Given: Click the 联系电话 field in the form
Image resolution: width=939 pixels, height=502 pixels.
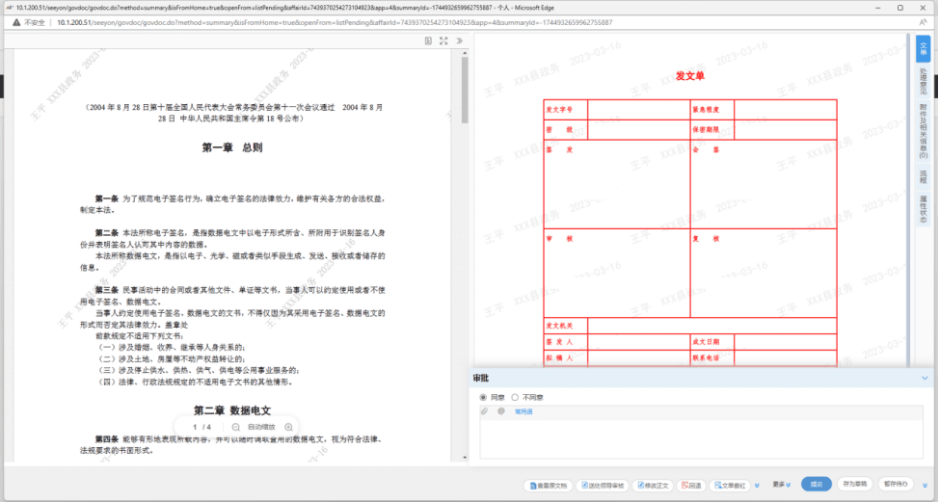Looking at the screenshot, I should tap(785, 357).
